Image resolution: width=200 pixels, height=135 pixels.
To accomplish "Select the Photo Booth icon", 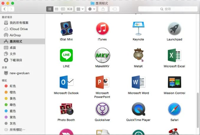I will [x=66, y=109].
